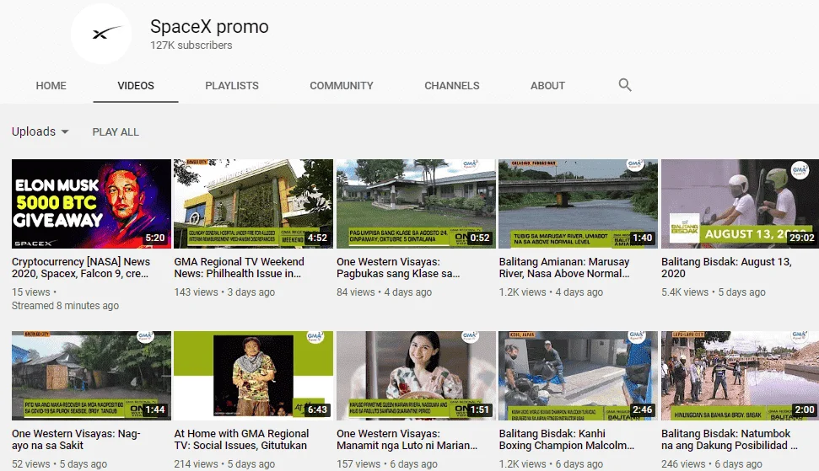Click the At Home with GMA Regional title
The image size is (819, 471).
241,439
